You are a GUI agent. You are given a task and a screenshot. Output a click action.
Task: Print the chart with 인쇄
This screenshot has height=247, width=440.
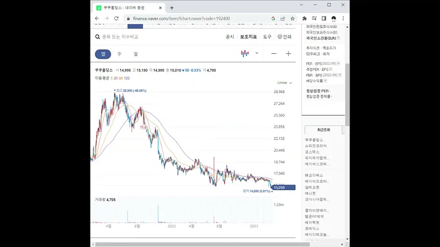tap(284, 37)
